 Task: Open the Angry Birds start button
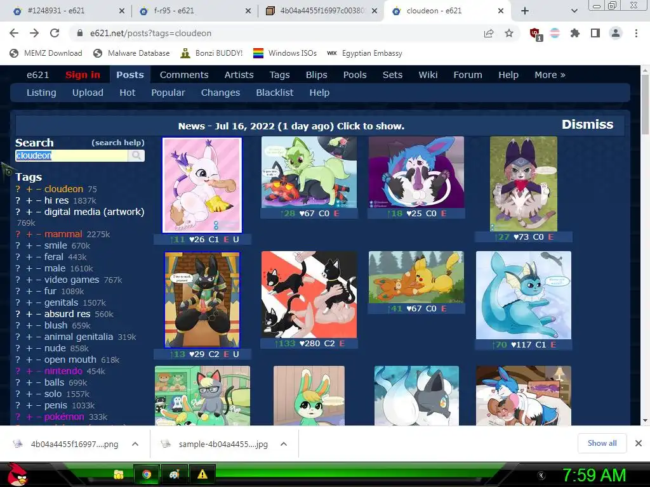(17, 474)
